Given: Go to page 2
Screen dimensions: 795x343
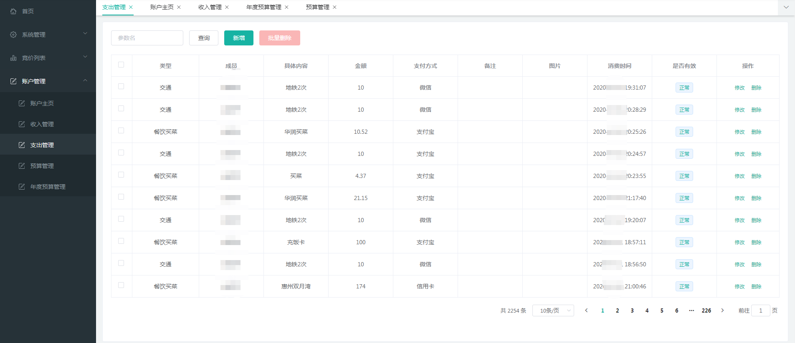Looking at the screenshot, I should (617, 310).
